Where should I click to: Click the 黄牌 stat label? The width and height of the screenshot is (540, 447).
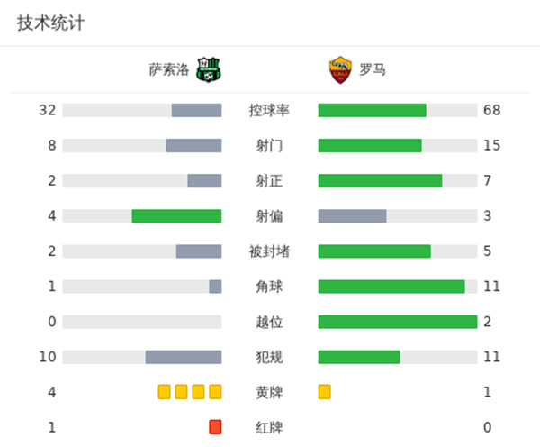pyautogui.click(x=269, y=391)
